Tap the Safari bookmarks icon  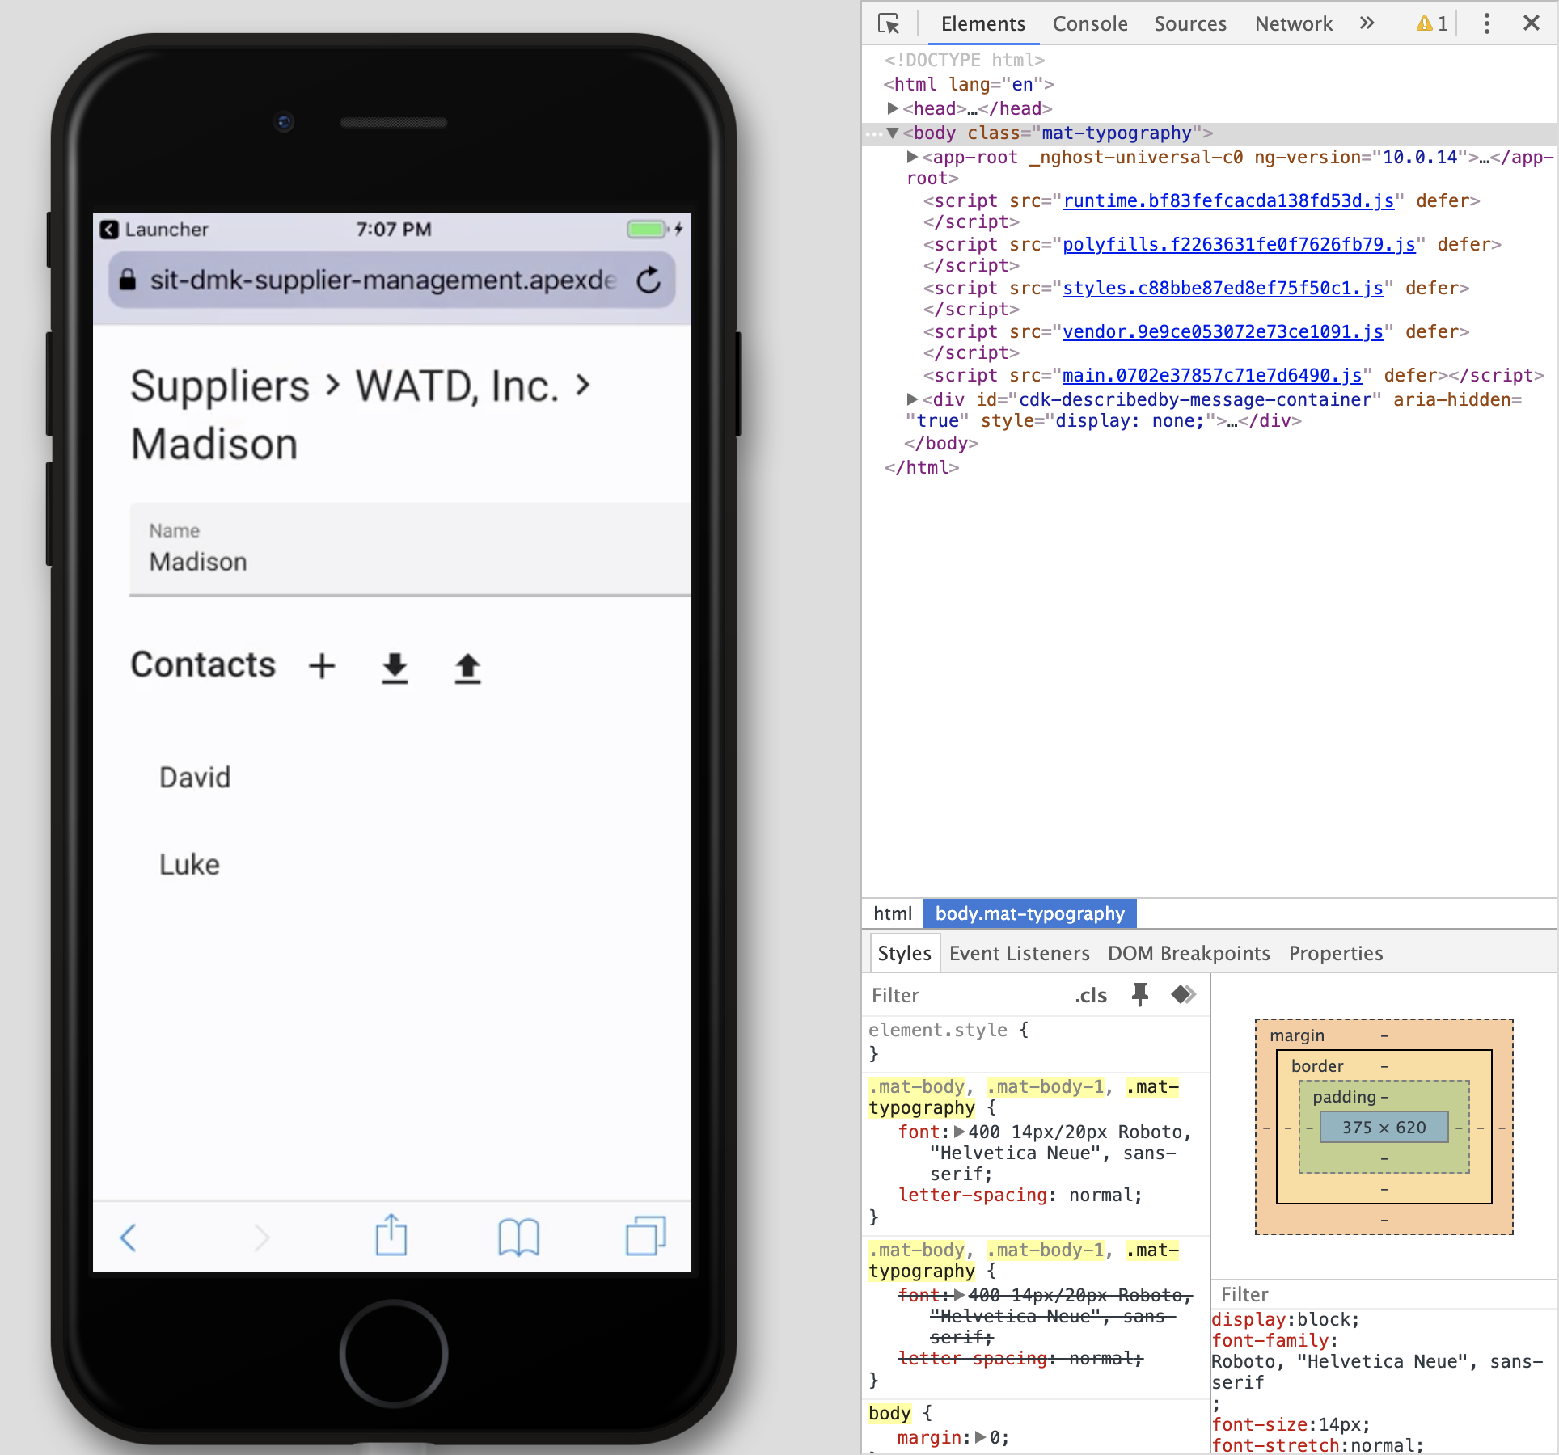pyautogui.click(x=518, y=1237)
